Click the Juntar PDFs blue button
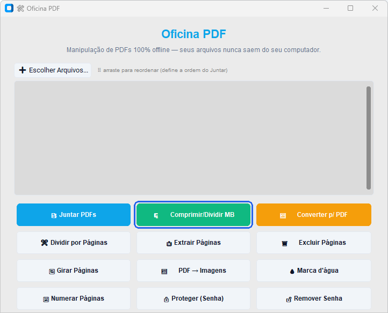 click(x=74, y=215)
